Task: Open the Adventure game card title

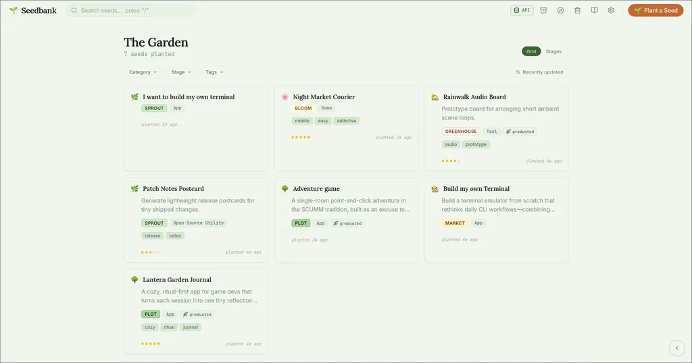Action: coord(316,188)
